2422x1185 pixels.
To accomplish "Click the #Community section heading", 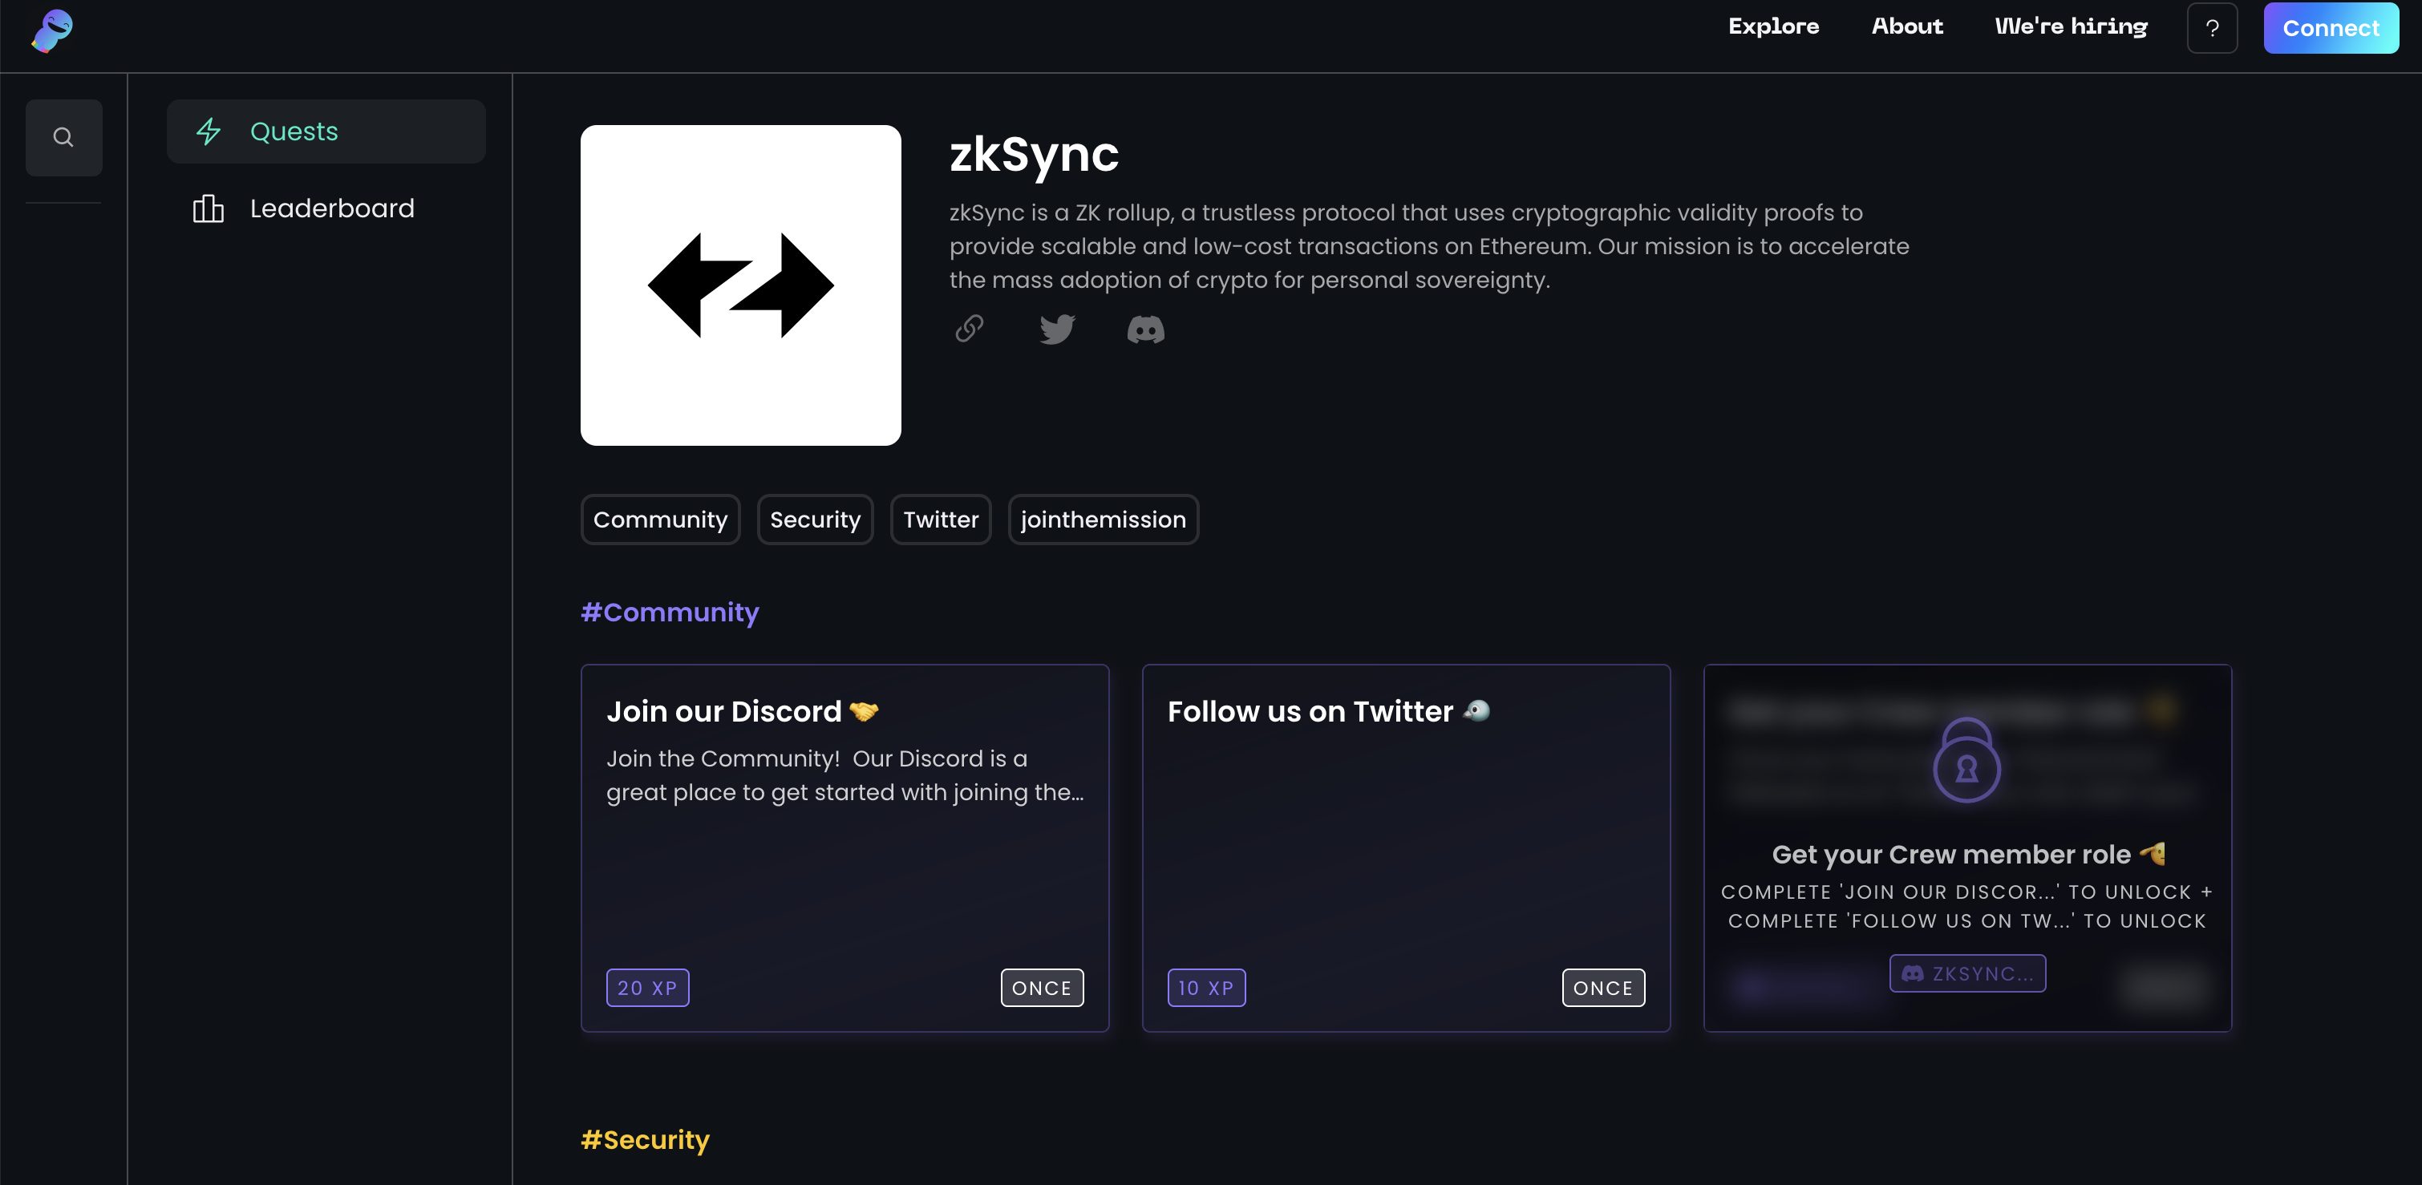I will 670,613.
